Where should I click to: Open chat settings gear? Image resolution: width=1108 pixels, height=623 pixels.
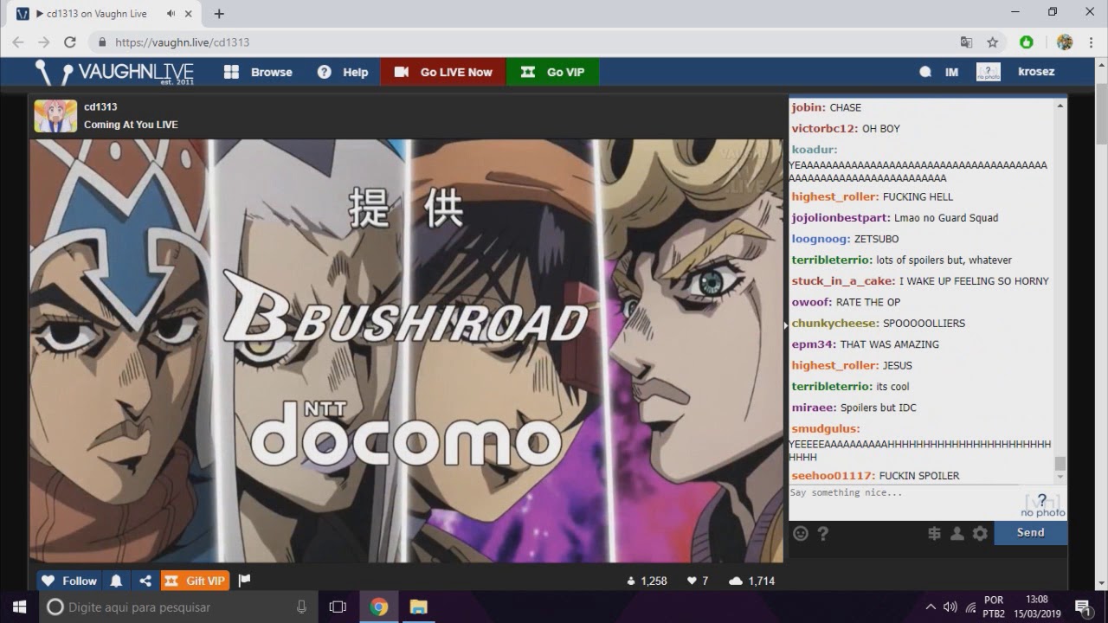(980, 534)
